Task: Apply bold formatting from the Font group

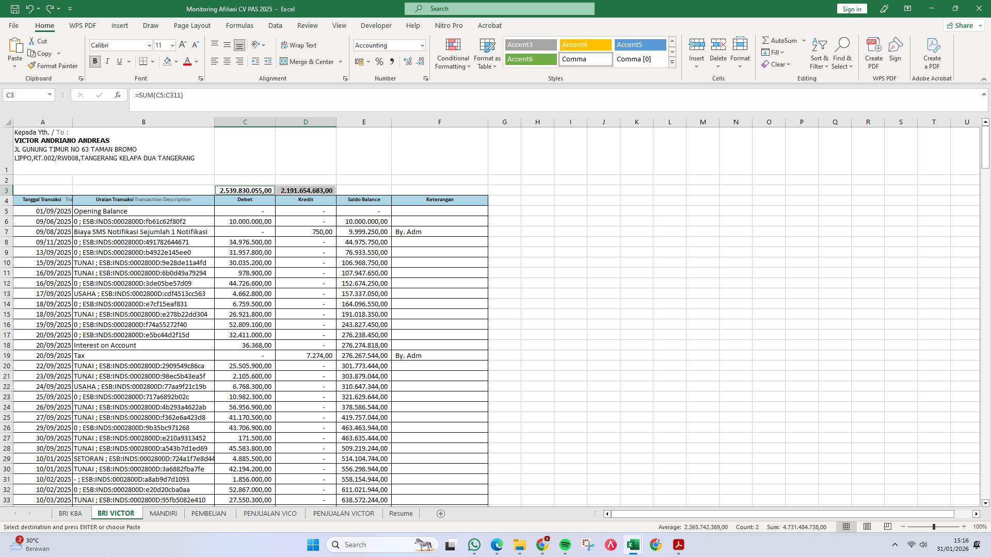Action: tap(94, 61)
